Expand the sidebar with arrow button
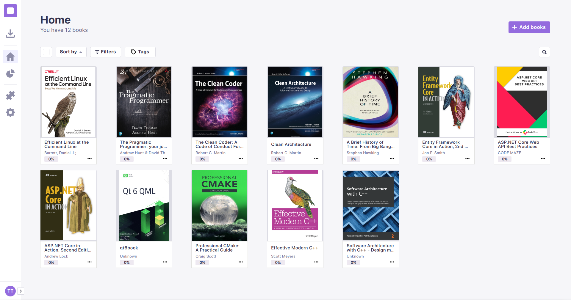 click(21, 291)
